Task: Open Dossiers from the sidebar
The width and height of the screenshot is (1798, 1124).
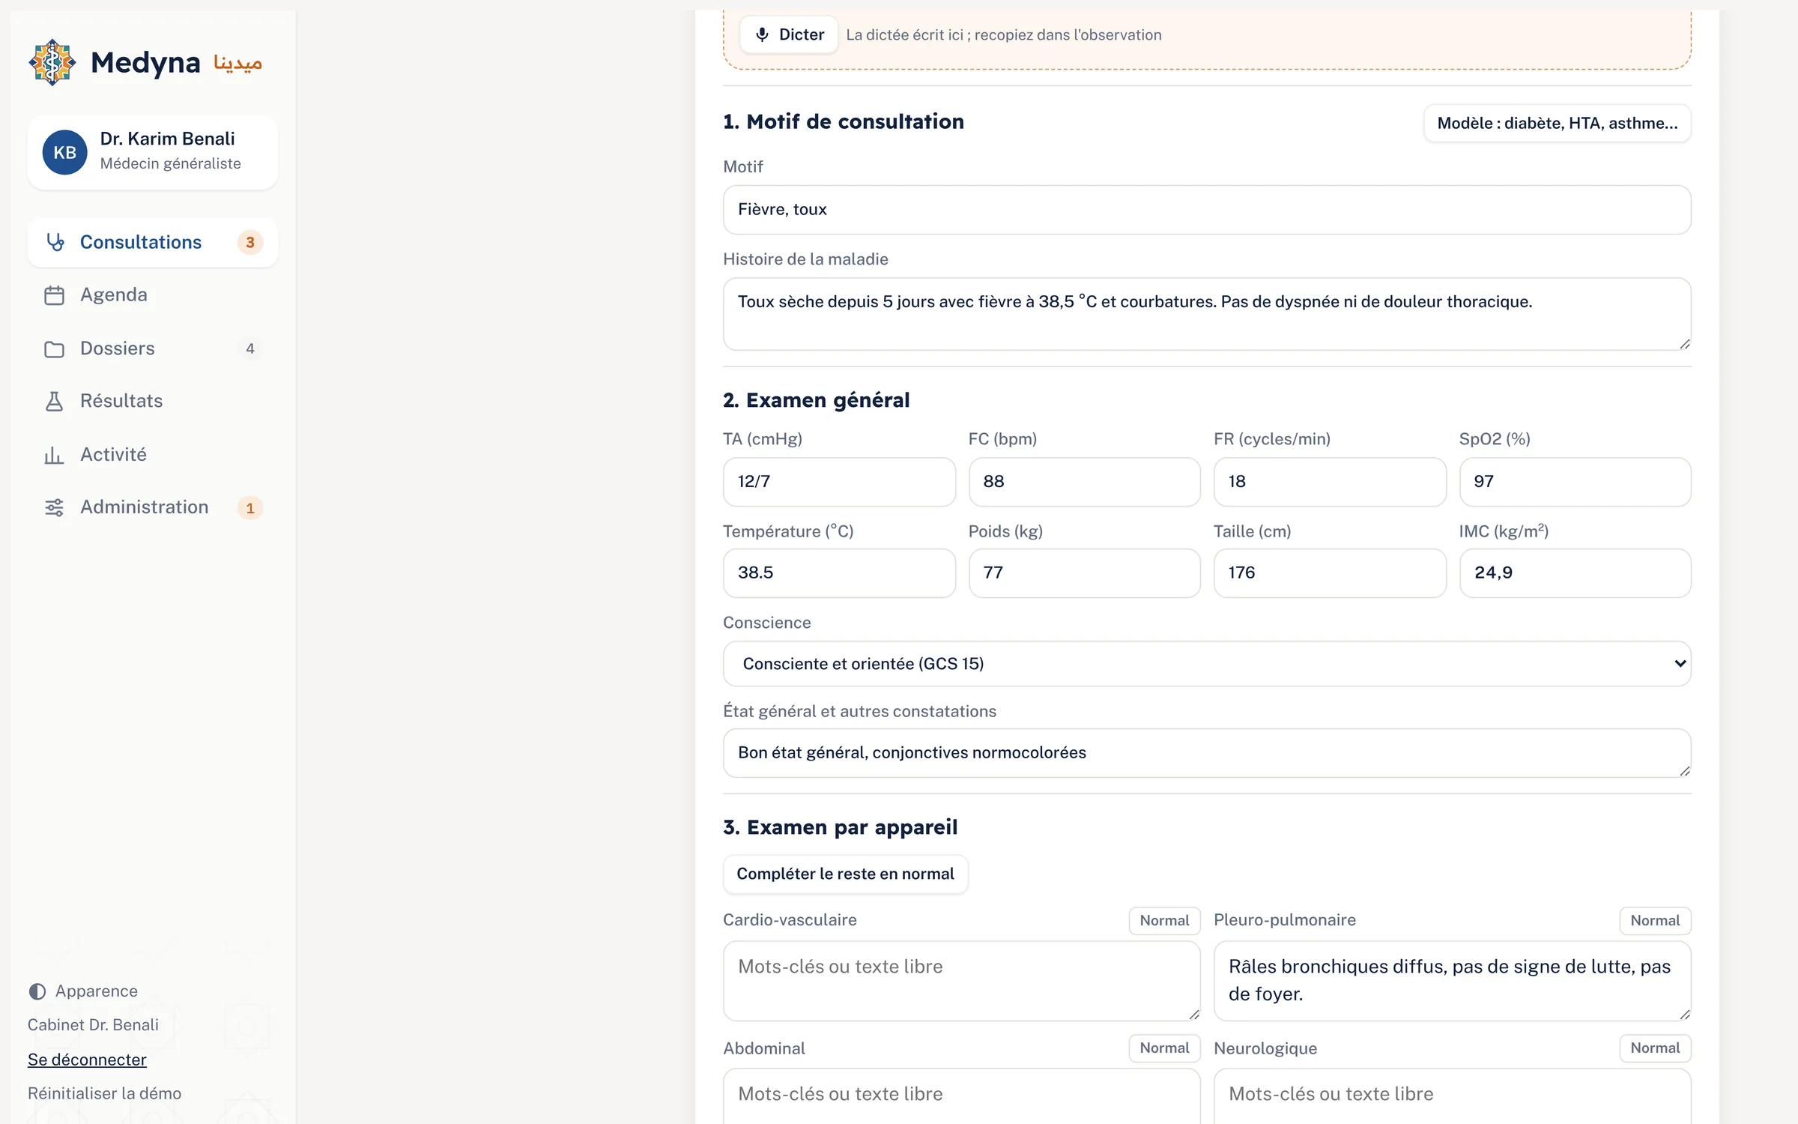Action: click(153, 348)
